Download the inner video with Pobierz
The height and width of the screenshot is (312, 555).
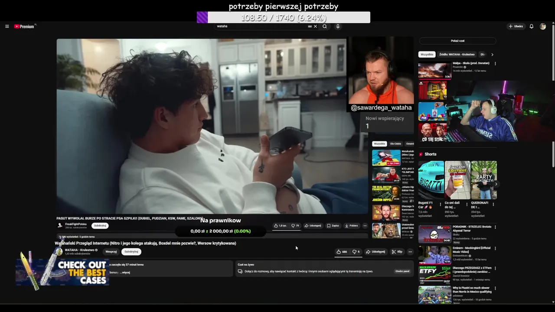(x=352, y=226)
